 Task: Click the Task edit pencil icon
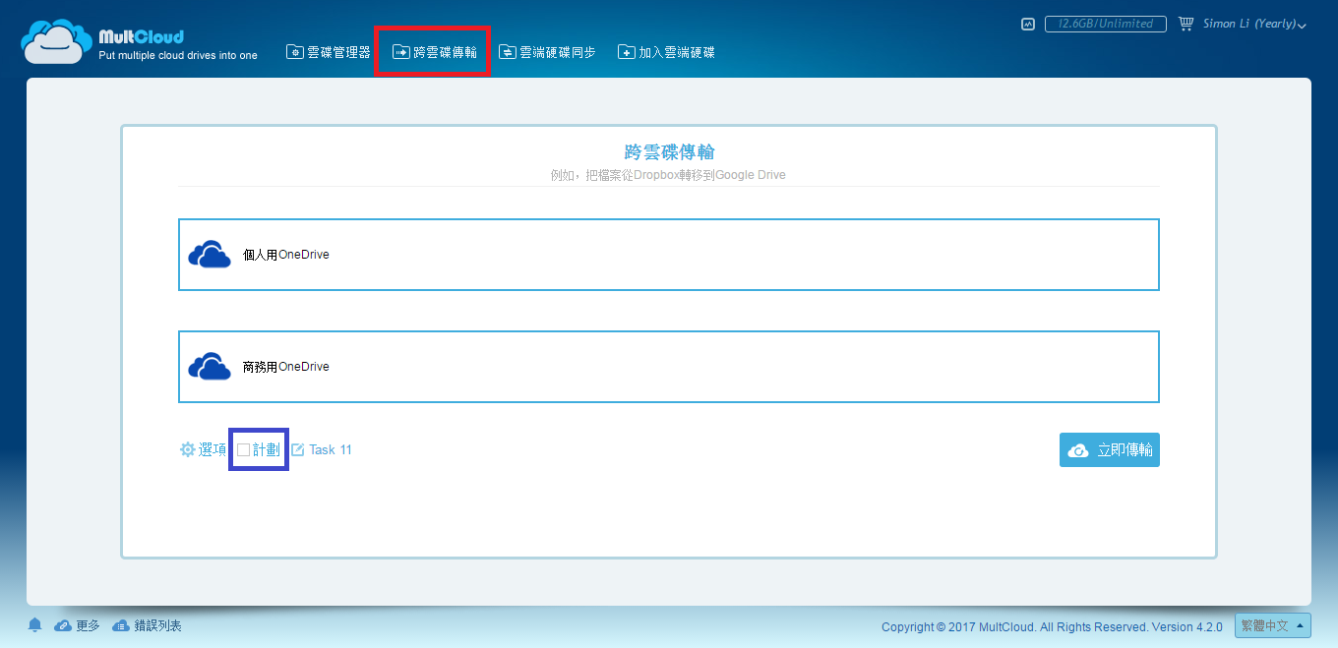click(297, 450)
